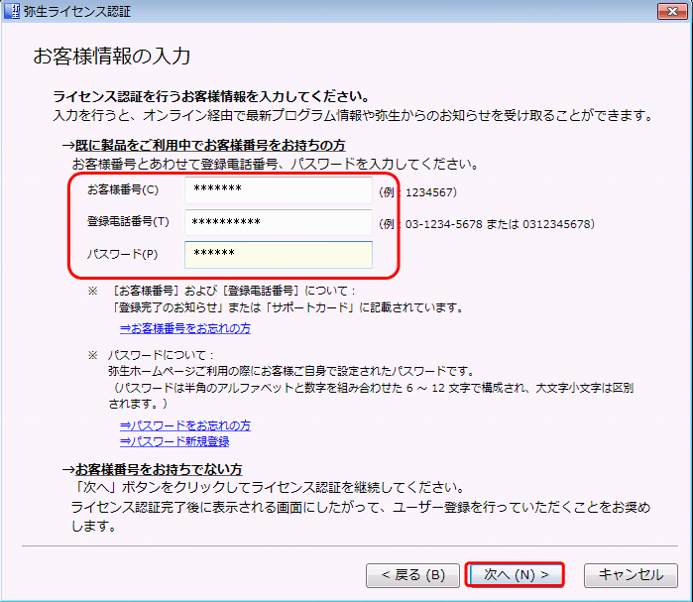Cancel the wizard with キャンセル button

[x=631, y=574]
